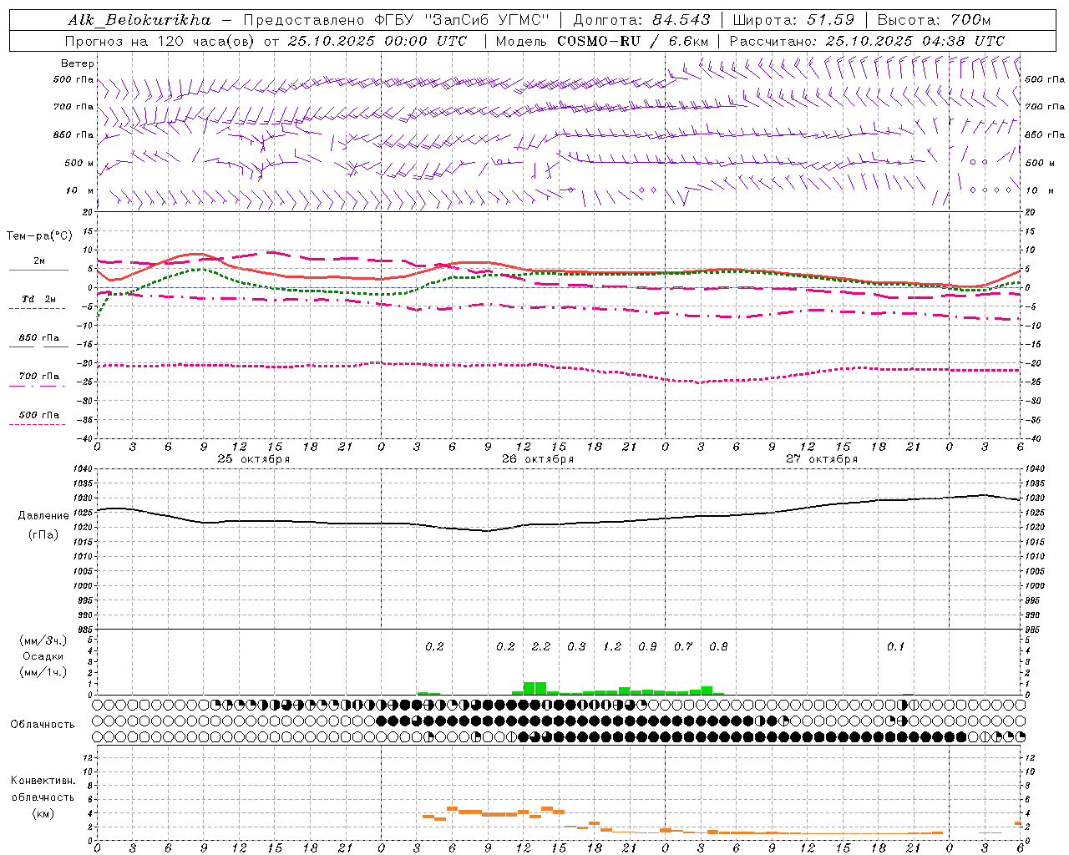Select the 27 октября date label
This screenshot has height=855, width=1069.
(821, 459)
